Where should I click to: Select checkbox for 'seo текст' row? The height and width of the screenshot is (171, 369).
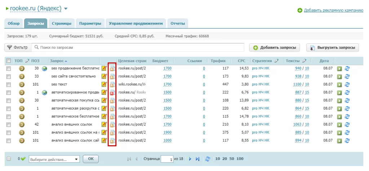tap(9, 84)
